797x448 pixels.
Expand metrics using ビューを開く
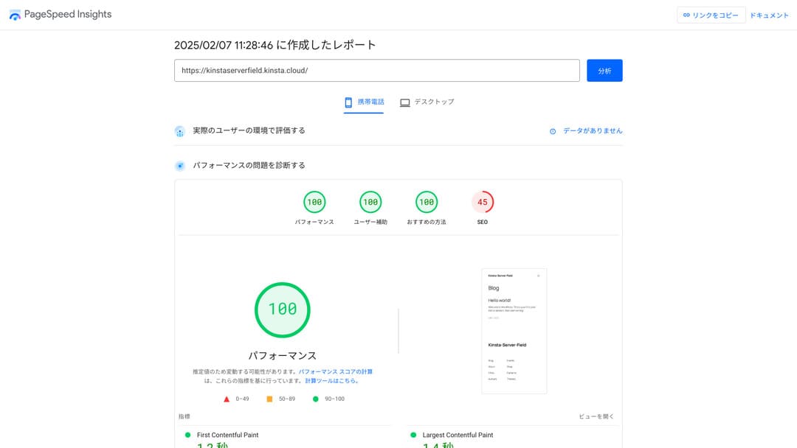tap(596, 417)
